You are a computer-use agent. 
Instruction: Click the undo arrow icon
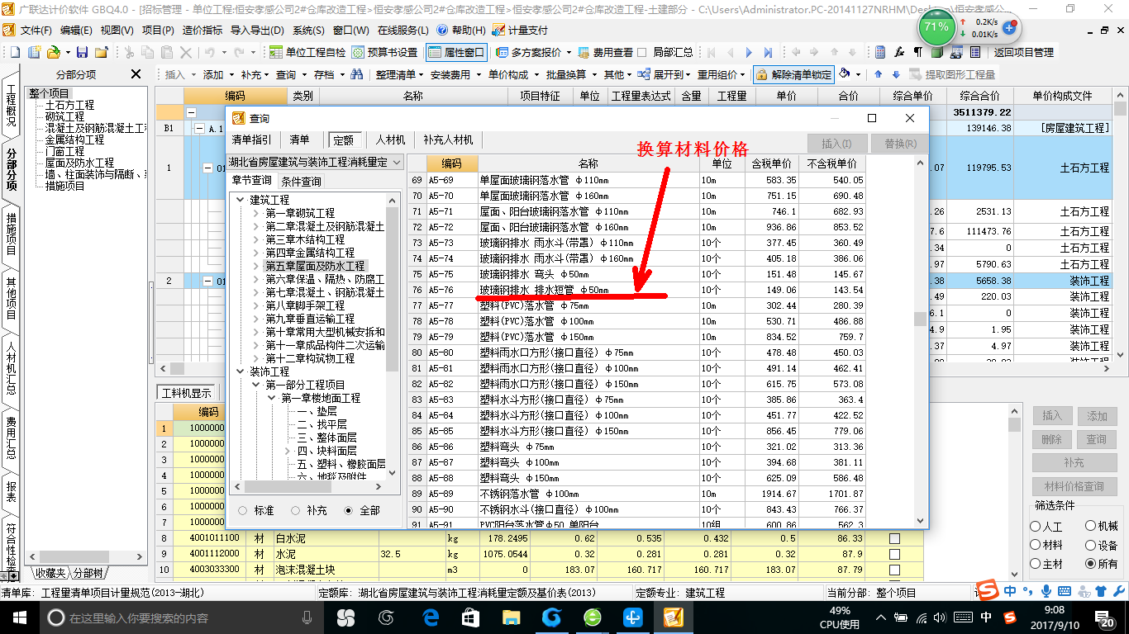[x=210, y=52]
